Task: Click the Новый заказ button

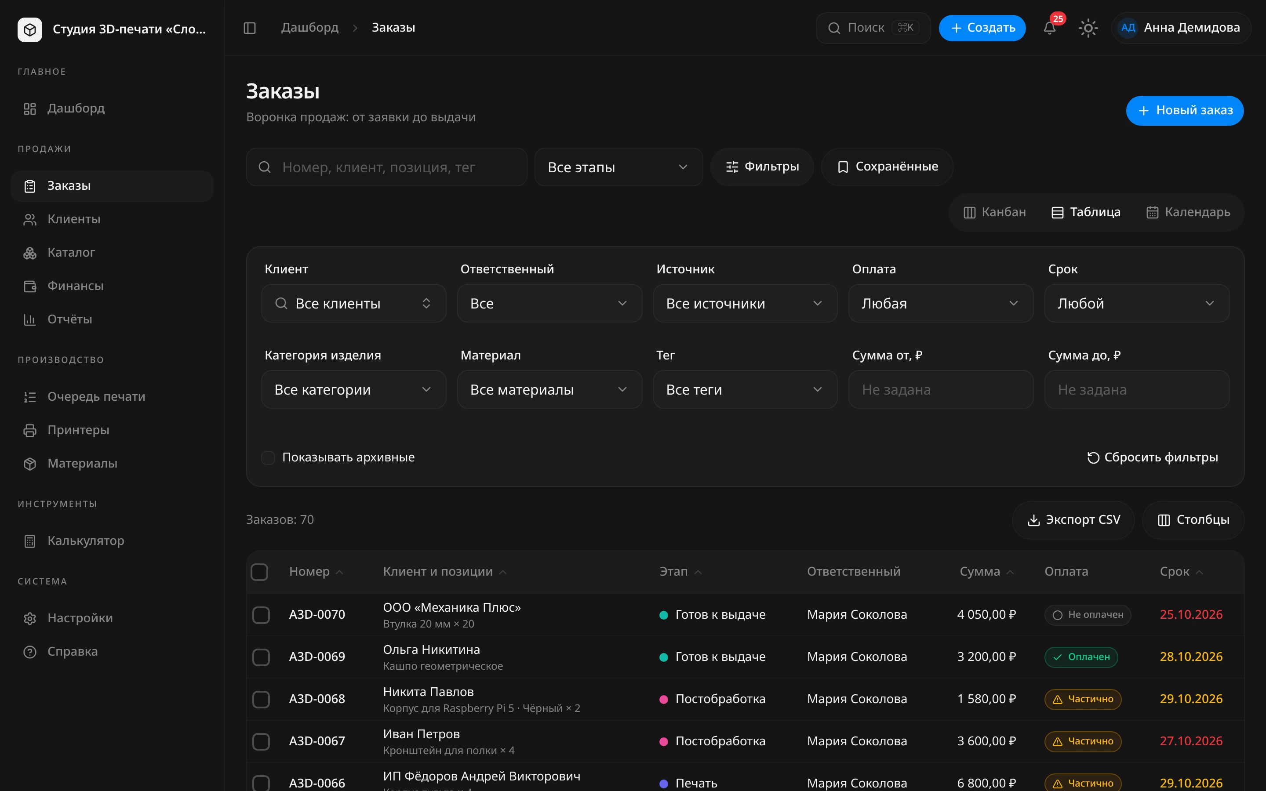Action: tap(1184, 110)
